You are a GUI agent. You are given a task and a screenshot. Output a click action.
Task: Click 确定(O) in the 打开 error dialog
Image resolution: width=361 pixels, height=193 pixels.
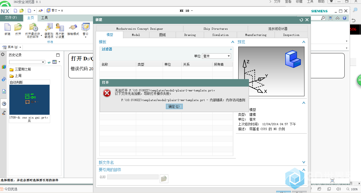coord(174,106)
